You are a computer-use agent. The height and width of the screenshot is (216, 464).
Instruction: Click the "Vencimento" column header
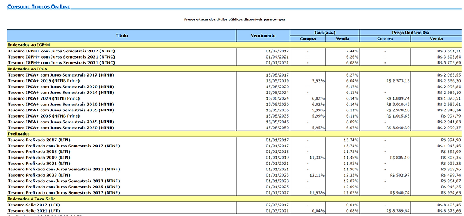pyautogui.click(x=263, y=35)
